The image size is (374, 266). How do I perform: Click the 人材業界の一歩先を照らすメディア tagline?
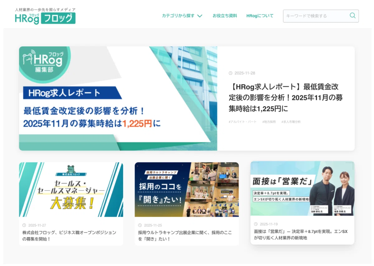[x=45, y=10]
